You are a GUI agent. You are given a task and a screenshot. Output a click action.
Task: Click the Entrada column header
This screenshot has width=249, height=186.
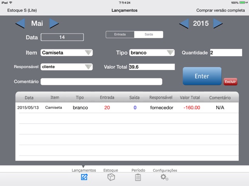point(107,98)
